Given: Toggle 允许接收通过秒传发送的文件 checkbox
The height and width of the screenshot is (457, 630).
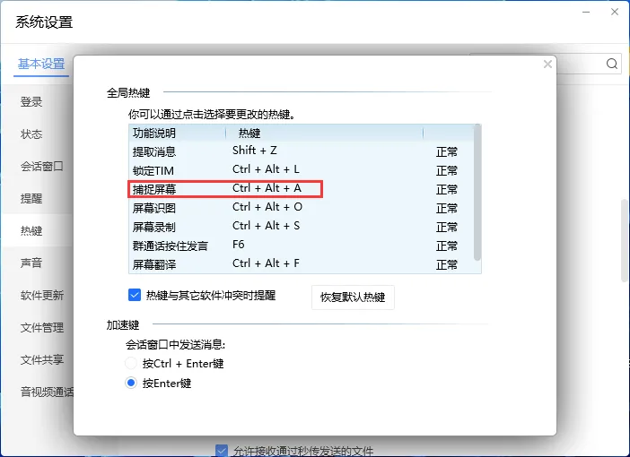Looking at the screenshot, I should [x=222, y=451].
